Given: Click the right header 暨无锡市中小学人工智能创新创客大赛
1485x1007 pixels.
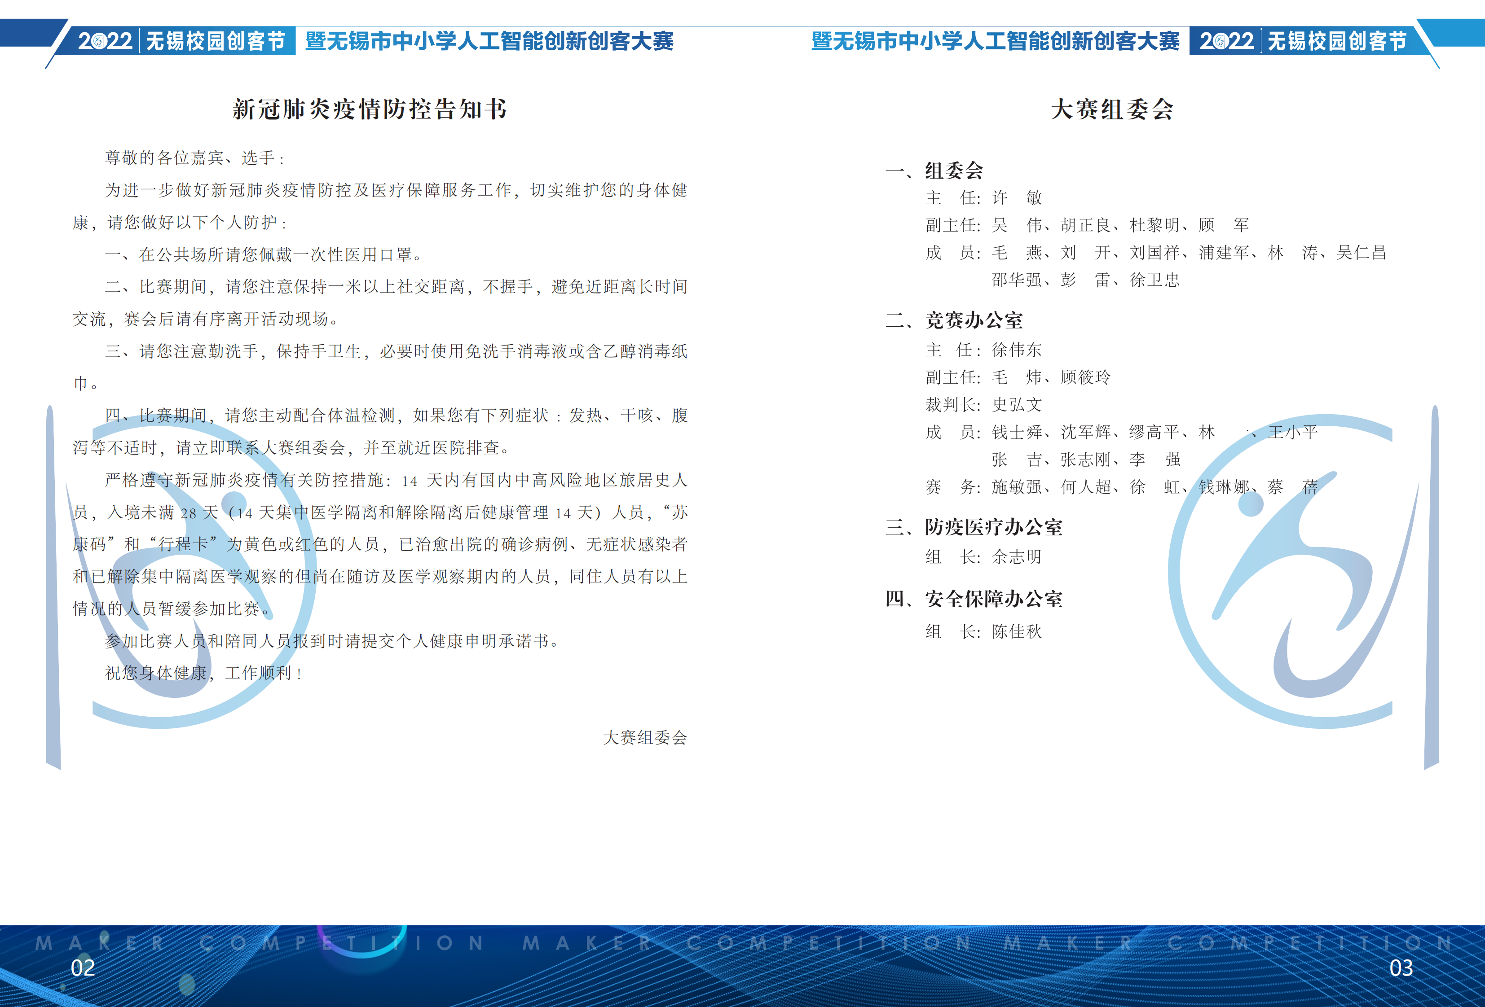Looking at the screenshot, I should pos(996,41).
